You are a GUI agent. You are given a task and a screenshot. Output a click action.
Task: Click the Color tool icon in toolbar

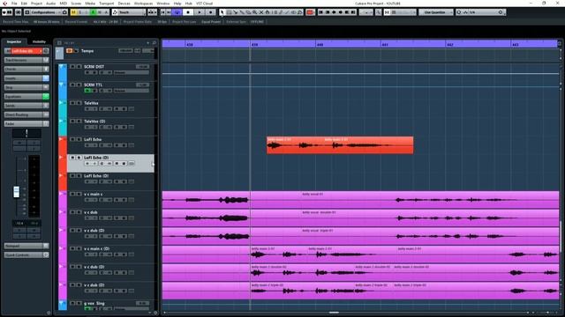pos(300,12)
